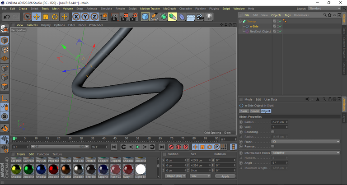
Task: Collapse the Sweep object tree
Action: pos(240,21)
